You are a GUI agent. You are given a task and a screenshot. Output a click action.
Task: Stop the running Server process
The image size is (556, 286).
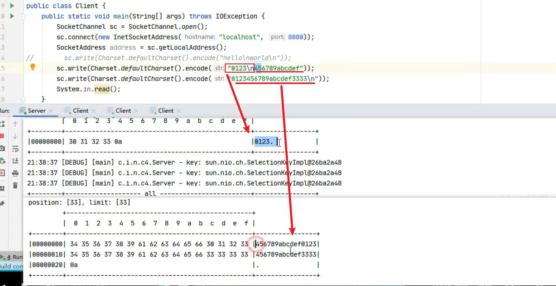pos(2,136)
